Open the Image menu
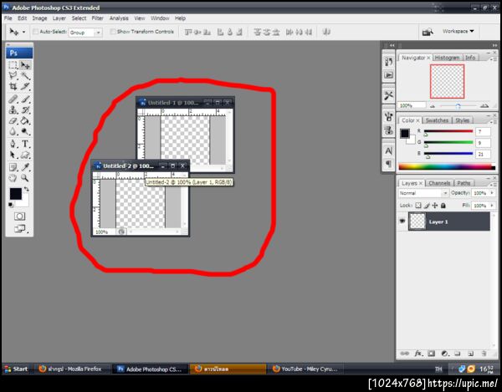Viewport: 502px width, 392px height. tap(39, 18)
